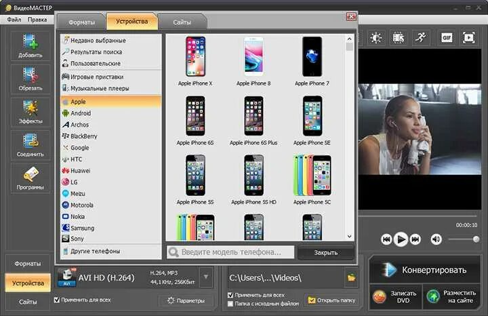Screen dimensions: 488x316
Task: Play the video preview
Action: tap(401, 239)
